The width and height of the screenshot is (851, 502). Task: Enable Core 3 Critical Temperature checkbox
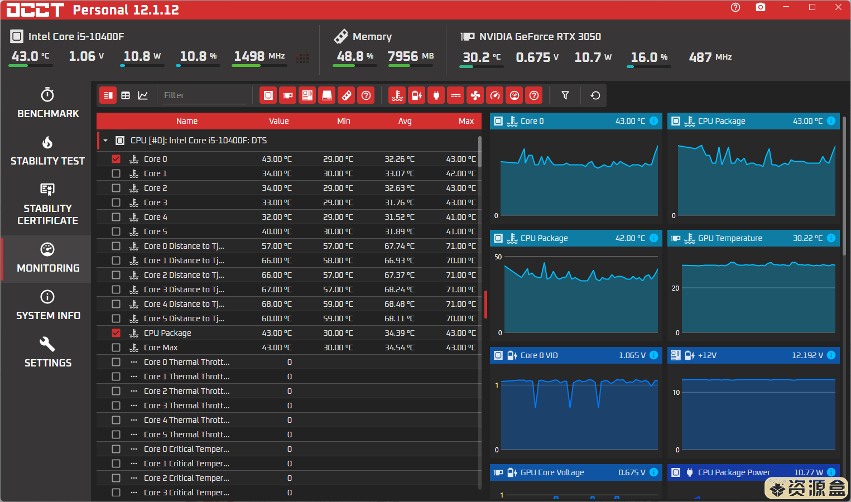click(116, 493)
